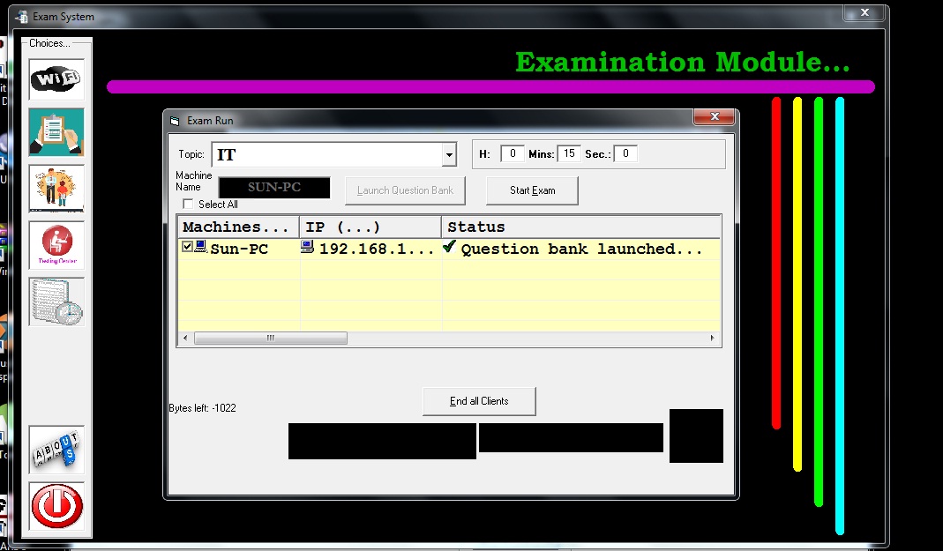Open the Testing Center icon
This screenshot has width=943, height=551.
click(x=56, y=244)
